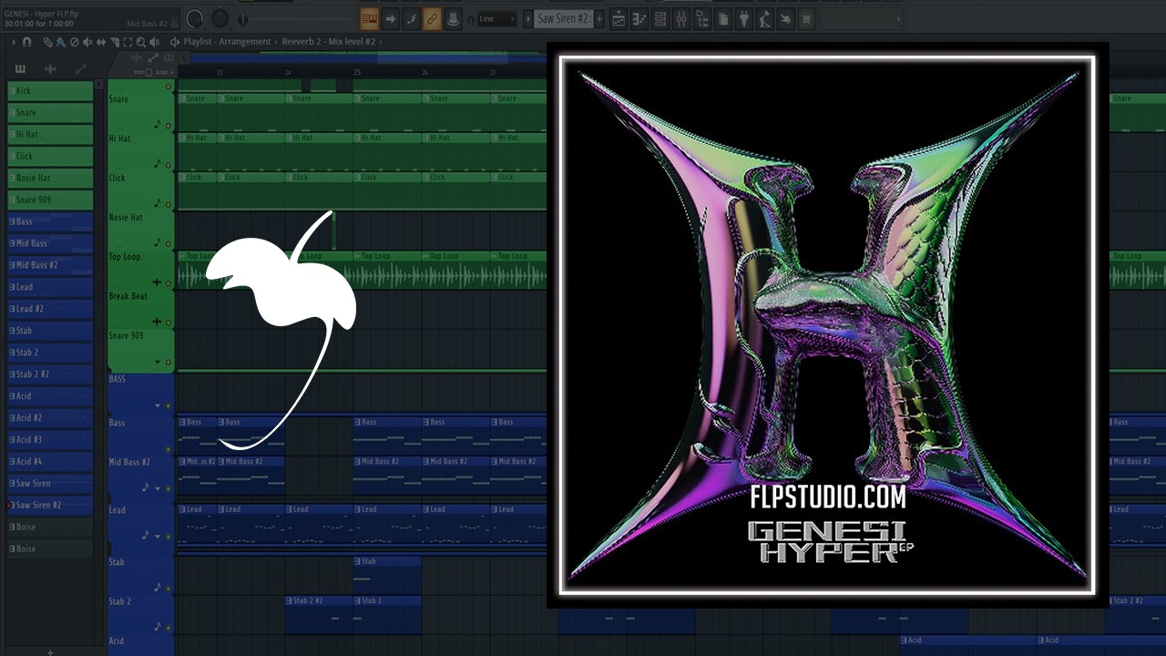Select the Zoom magnifier tool in playlist
Viewport: 1166px width, 656px height.
(141, 42)
